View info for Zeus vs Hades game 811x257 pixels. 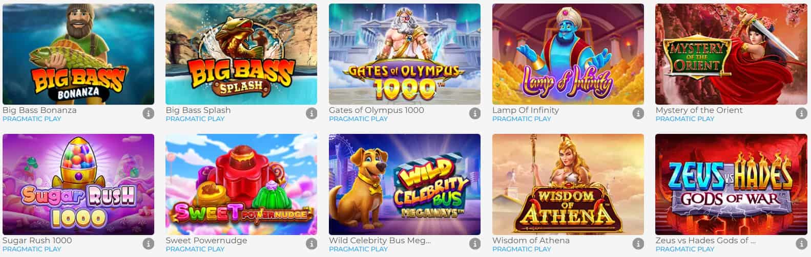[801, 244]
